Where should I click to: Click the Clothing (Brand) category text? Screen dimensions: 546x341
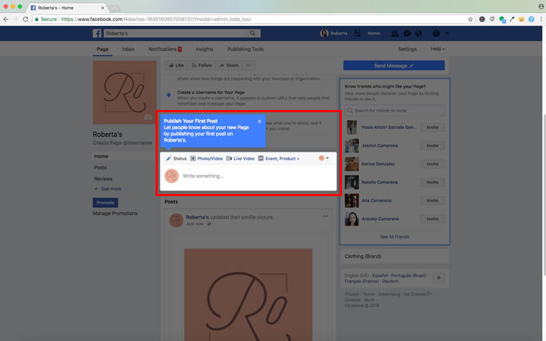[363, 256]
